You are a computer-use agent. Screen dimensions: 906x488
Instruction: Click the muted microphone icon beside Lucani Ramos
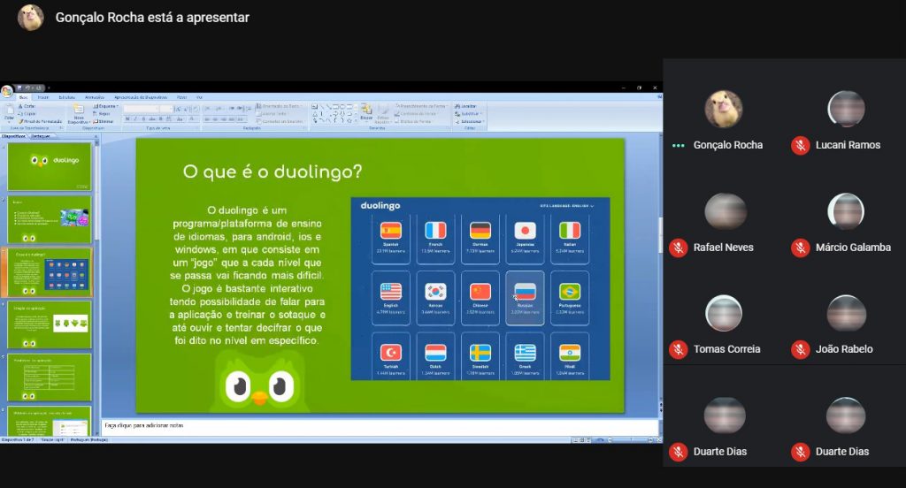pos(801,146)
